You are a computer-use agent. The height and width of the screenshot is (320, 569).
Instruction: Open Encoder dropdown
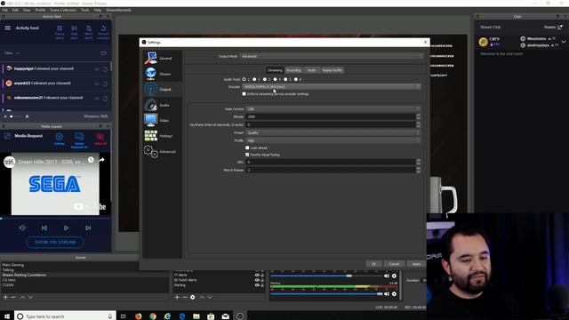pos(332,87)
